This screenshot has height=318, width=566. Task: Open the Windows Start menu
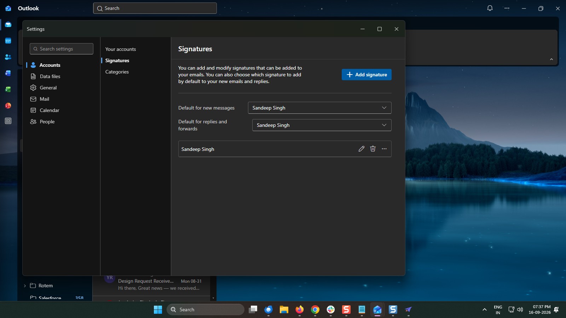[158, 310]
